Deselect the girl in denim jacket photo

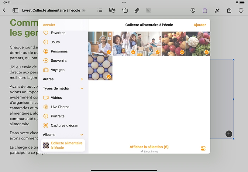tap(125, 44)
